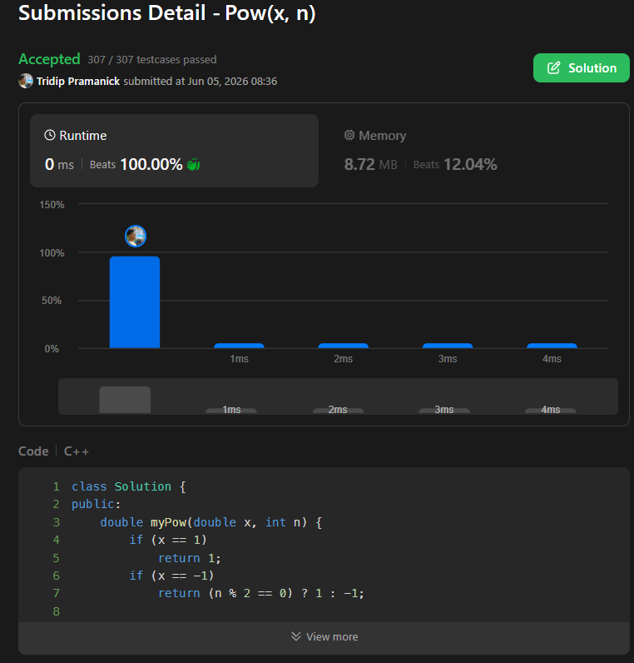Click the clock icon beside Runtime
634x663 pixels.
coord(50,135)
